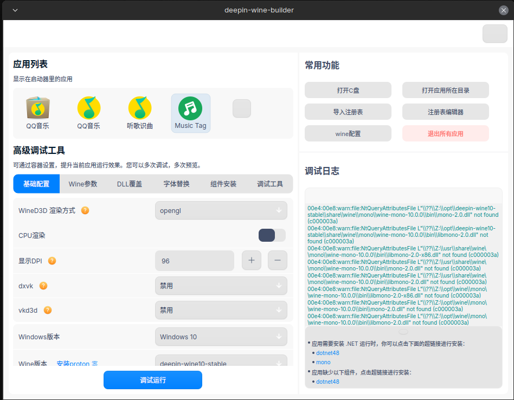Open the title bar chevron menu
This screenshot has width=514, height=400.
[x=15, y=10]
